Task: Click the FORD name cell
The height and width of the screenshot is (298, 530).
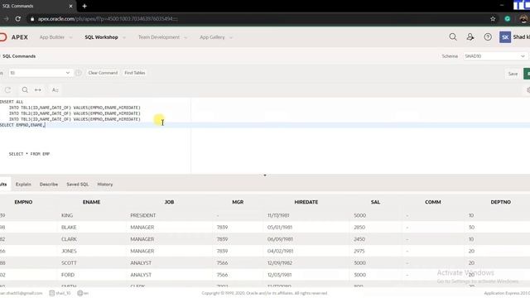Action: [x=68, y=275]
